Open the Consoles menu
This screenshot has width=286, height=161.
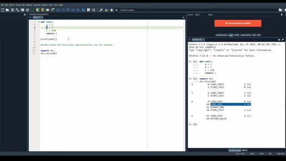(x=37, y=5)
